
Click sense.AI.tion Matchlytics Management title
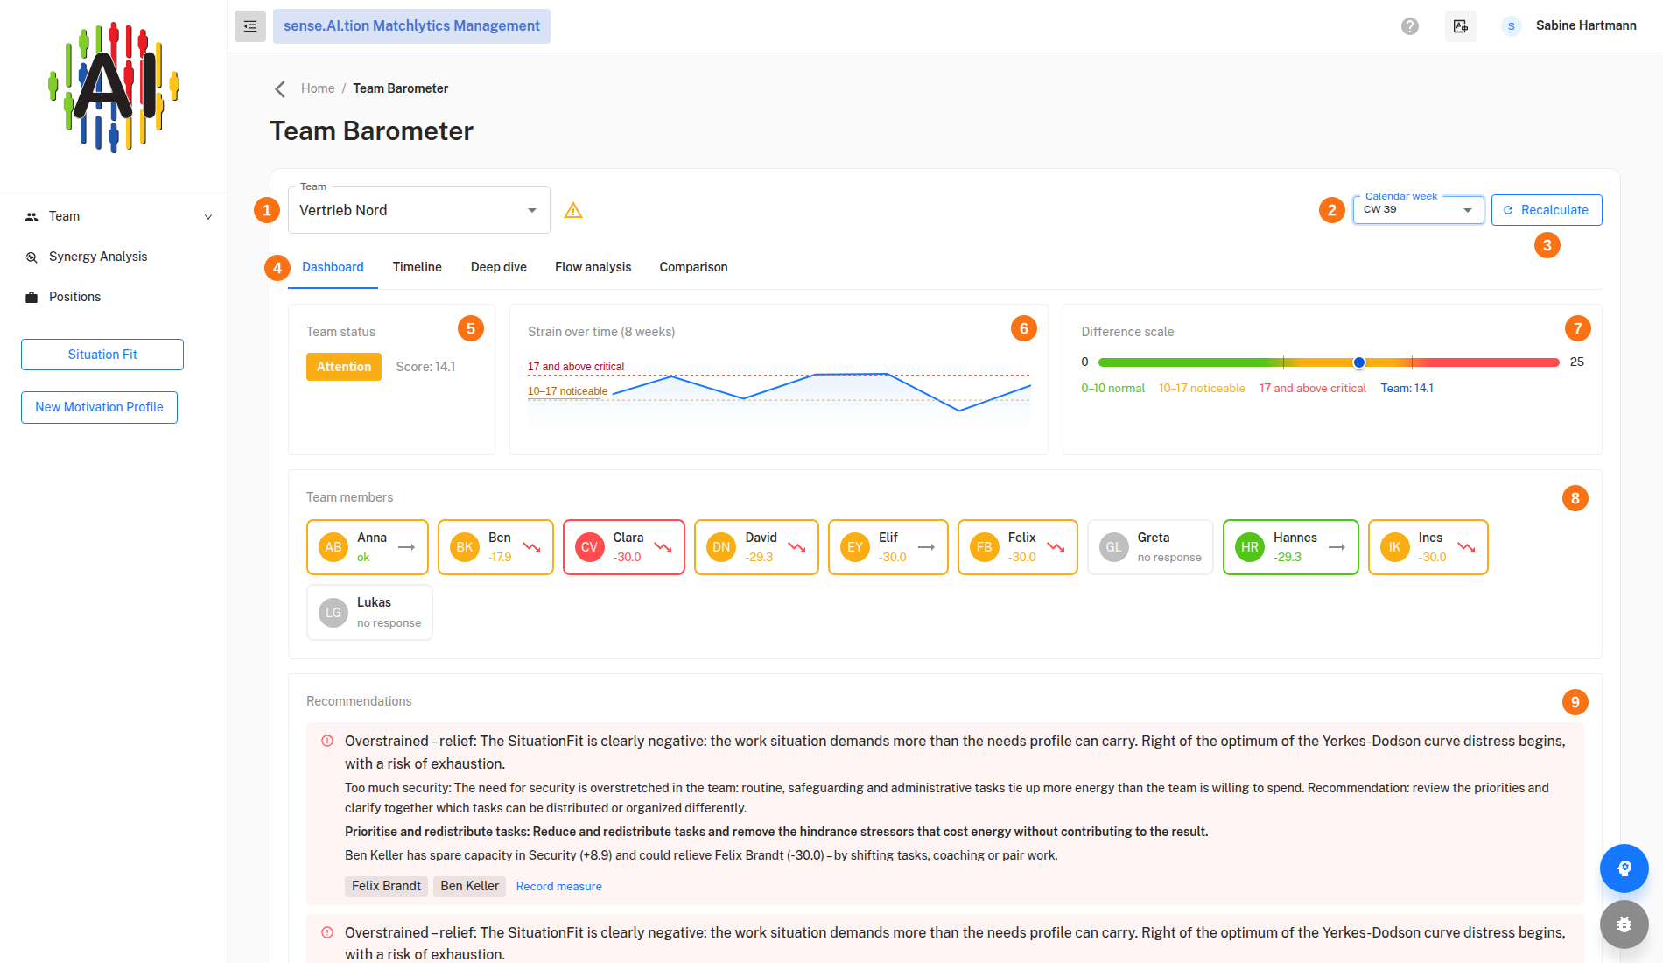[x=411, y=26]
